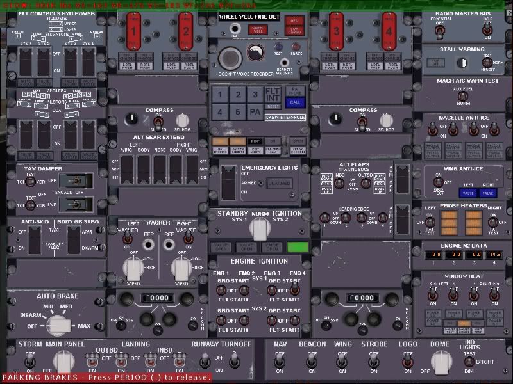This screenshot has height=384, width=513.
Task: Click the red WHEEL WELL warning light
Action: tap(258, 29)
